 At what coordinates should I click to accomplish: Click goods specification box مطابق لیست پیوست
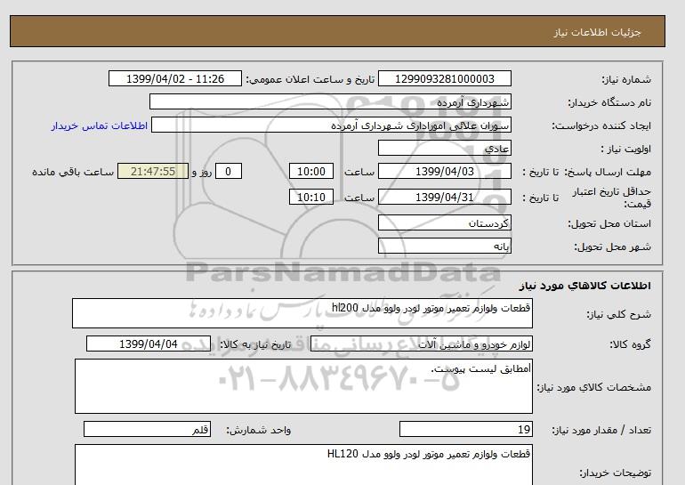(303, 386)
